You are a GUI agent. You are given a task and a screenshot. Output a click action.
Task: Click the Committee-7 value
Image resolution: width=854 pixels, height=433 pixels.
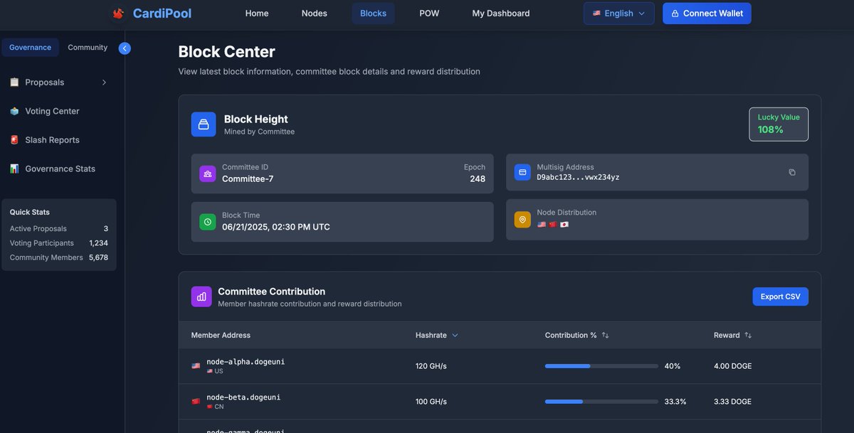click(248, 178)
